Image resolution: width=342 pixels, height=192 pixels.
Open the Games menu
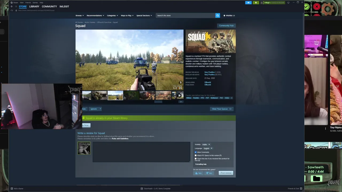pos(35,3)
